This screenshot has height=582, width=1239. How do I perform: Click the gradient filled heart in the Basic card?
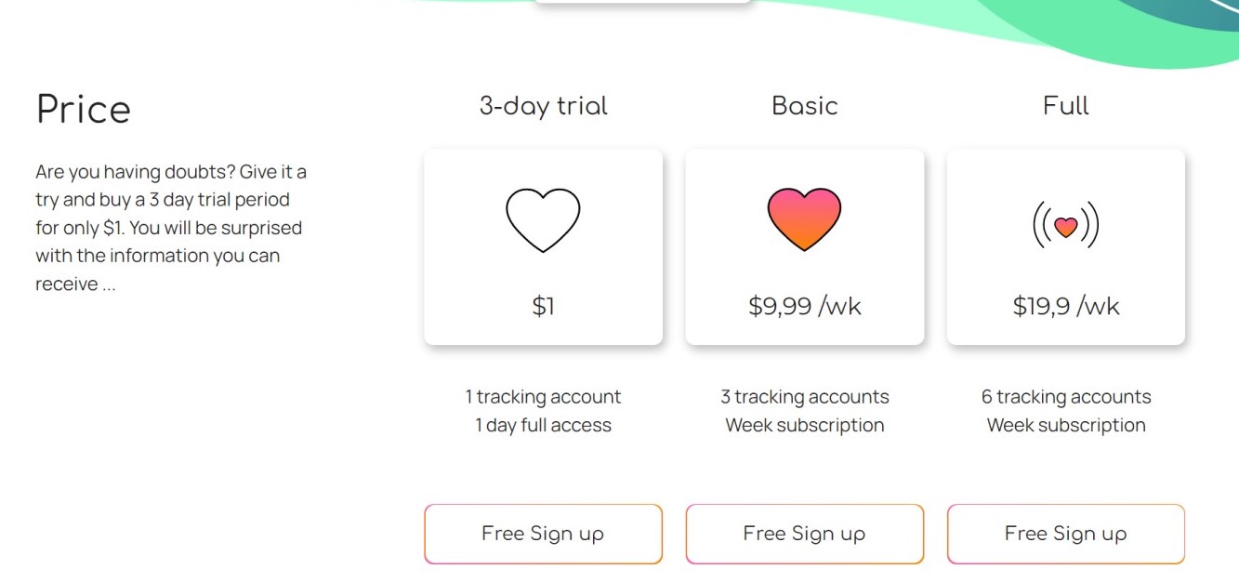[804, 219]
